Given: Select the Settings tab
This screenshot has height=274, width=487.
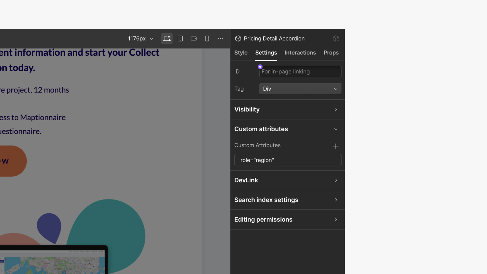Looking at the screenshot, I should coord(266,53).
